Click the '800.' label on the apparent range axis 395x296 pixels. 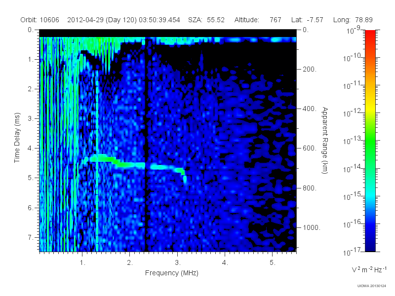(x=310, y=188)
